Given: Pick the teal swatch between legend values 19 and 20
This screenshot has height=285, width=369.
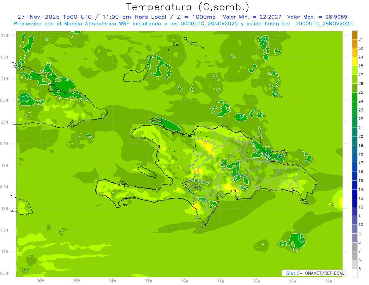Looking at the screenshot, I should click(355, 141).
